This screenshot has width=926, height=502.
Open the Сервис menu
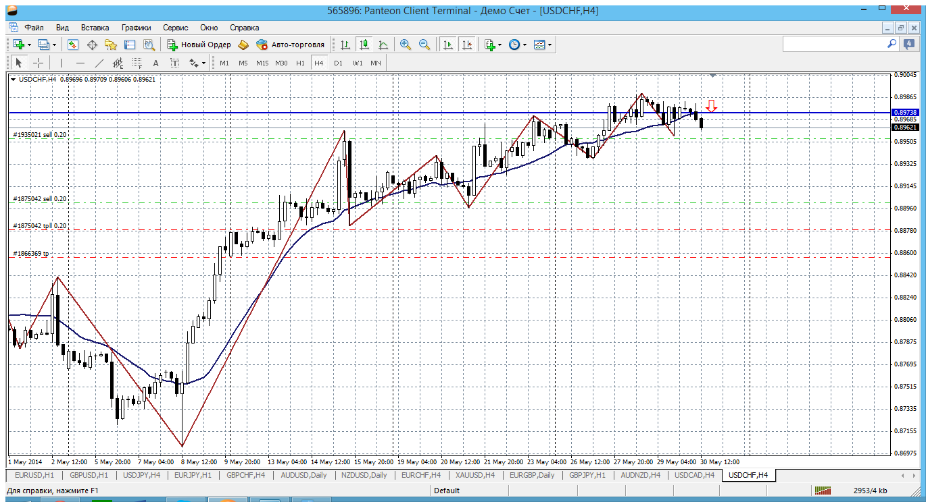pyautogui.click(x=176, y=28)
